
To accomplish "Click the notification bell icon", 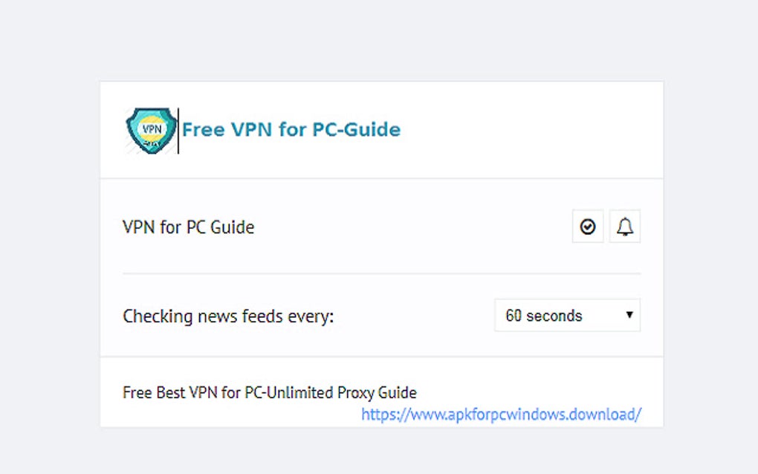I will point(625,227).
